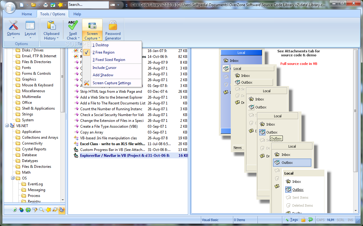363x226 pixels.
Task: Click the folder search icon in bottom strip
Action: (x=55, y=210)
